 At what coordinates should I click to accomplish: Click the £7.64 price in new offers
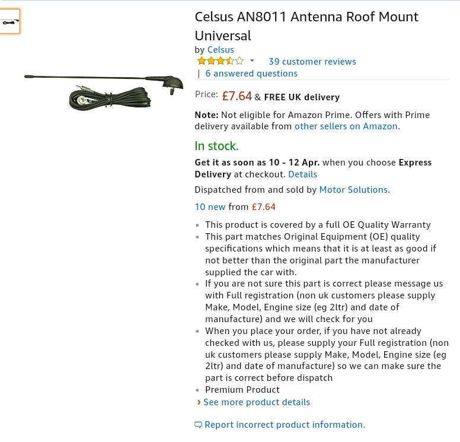tap(263, 206)
